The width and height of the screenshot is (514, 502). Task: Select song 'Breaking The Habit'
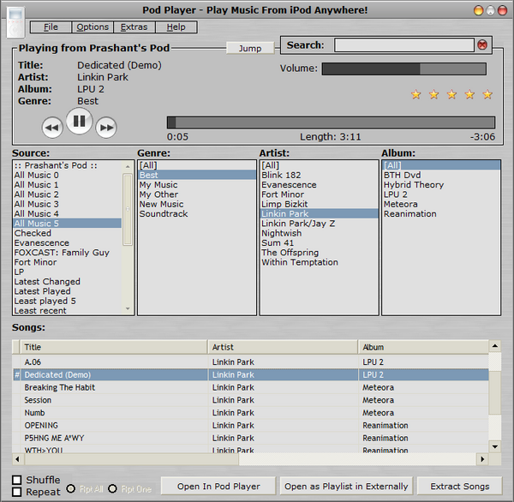(251, 387)
